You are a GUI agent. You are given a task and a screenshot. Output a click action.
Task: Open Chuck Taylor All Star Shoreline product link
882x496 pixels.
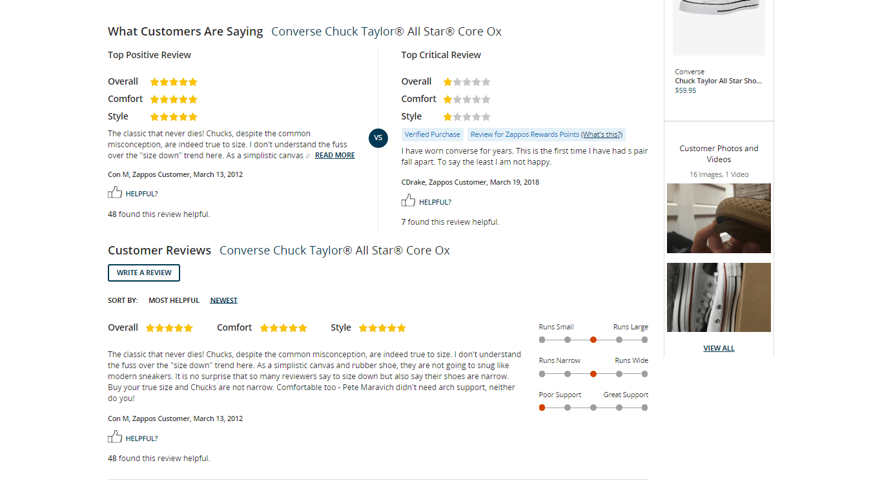718,81
